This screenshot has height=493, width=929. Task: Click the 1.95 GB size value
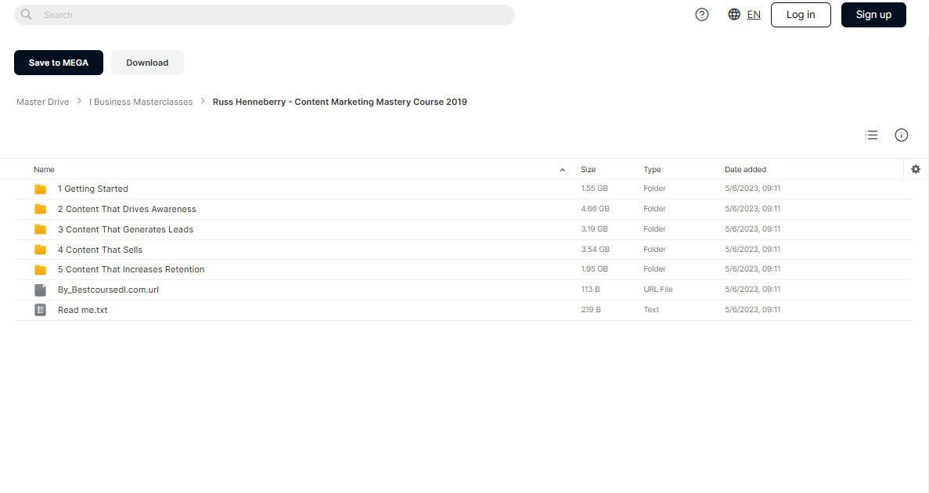(594, 269)
